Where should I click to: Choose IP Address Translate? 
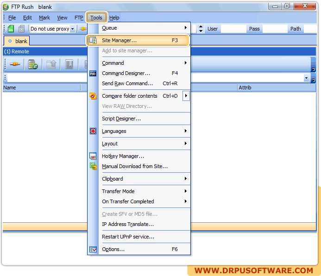(x=139, y=224)
